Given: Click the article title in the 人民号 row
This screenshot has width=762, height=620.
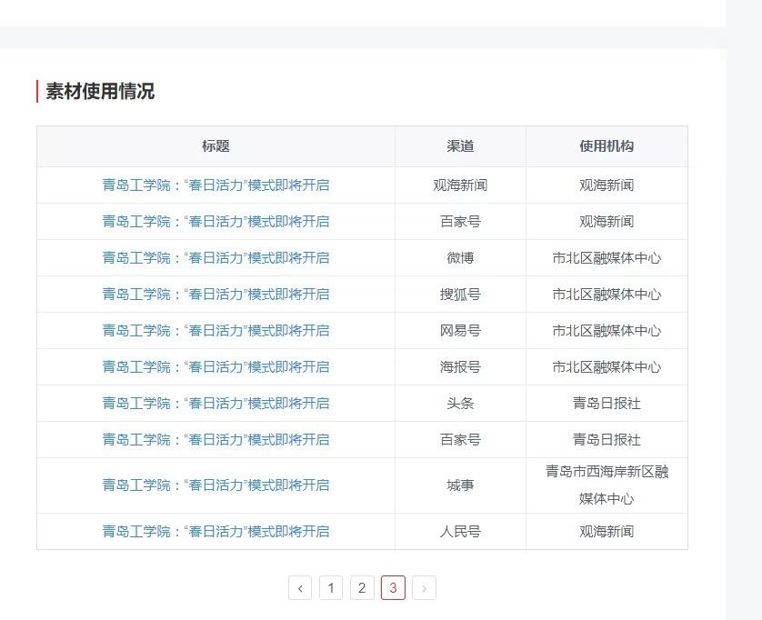Looking at the screenshot, I should [x=216, y=532].
